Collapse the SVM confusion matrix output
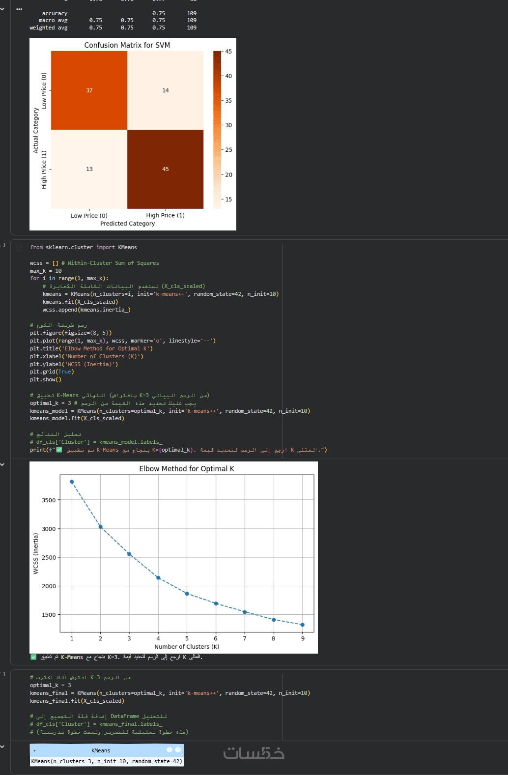This screenshot has height=775, width=508. point(2,9)
